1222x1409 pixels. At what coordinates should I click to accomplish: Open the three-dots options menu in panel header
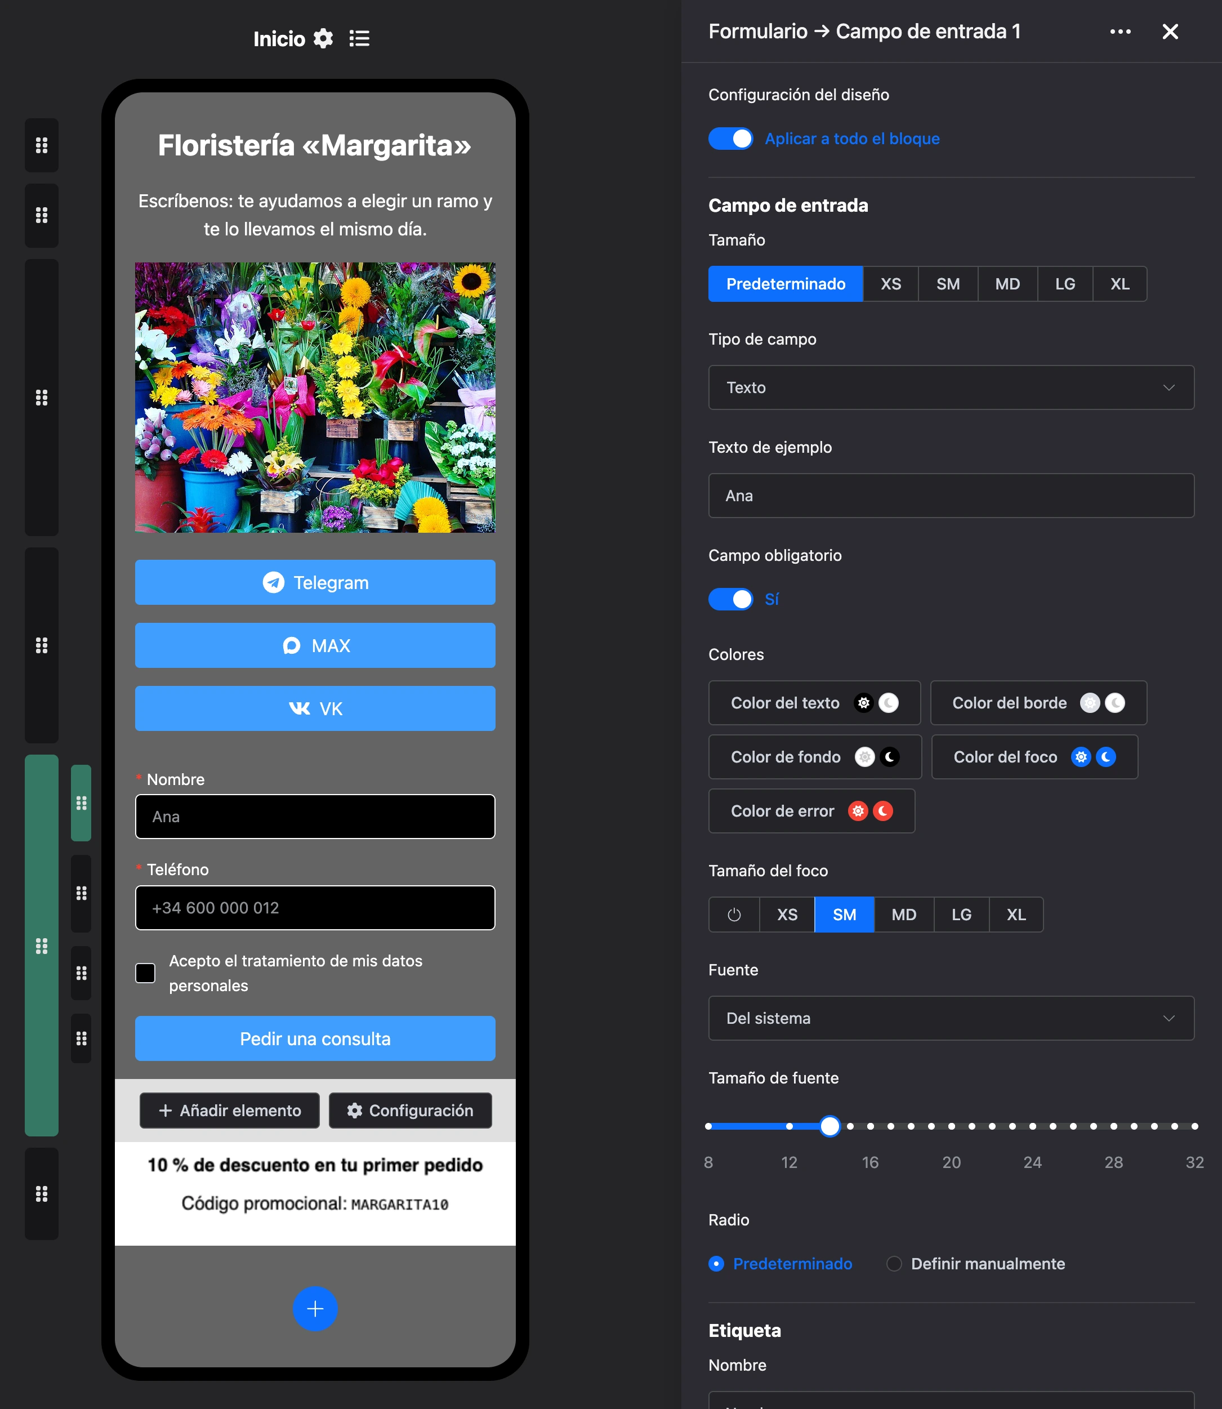point(1121,32)
